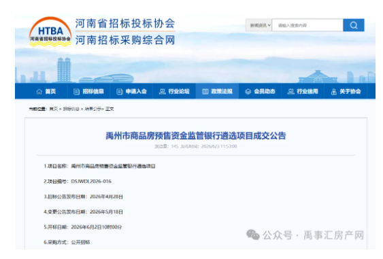Click the HTBA association logo
Image resolution: width=383 pixels, height=259 pixels.
click(x=50, y=32)
